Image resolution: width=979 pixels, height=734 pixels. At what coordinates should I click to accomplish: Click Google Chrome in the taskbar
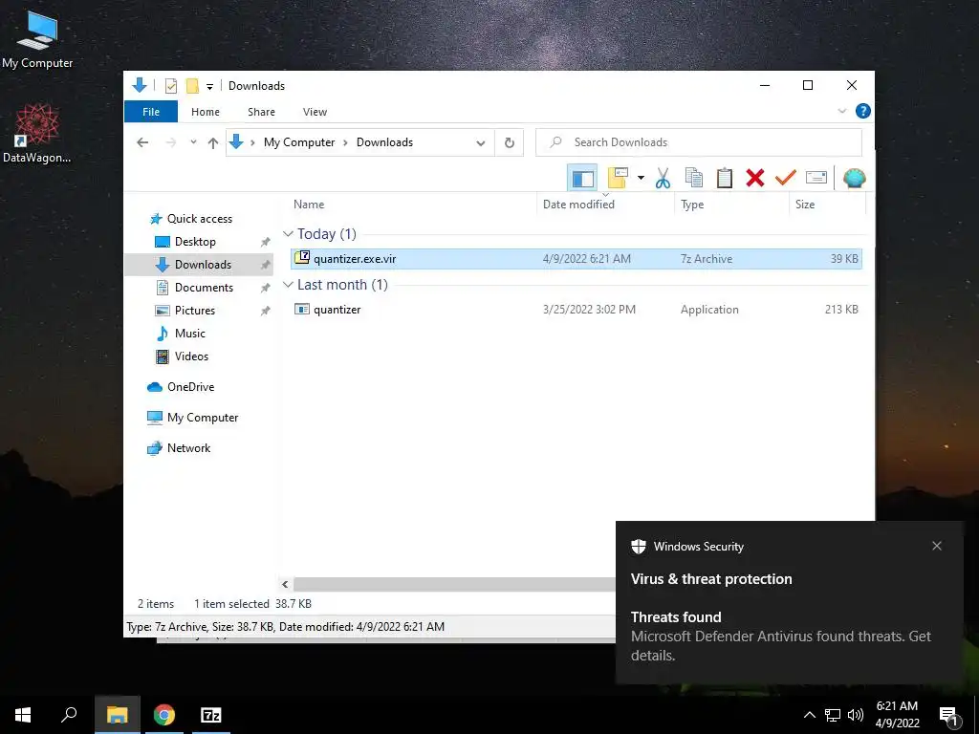164,715
